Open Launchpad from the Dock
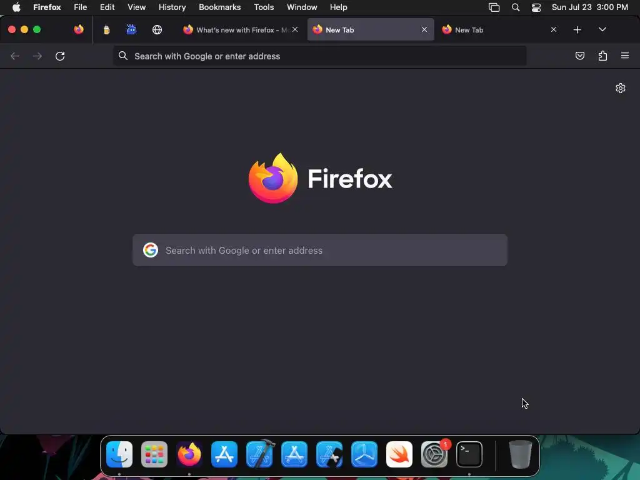 154,454
